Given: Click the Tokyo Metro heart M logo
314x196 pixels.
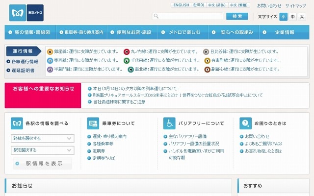Looking at the screenshot, I should click(x=18, y=13).
